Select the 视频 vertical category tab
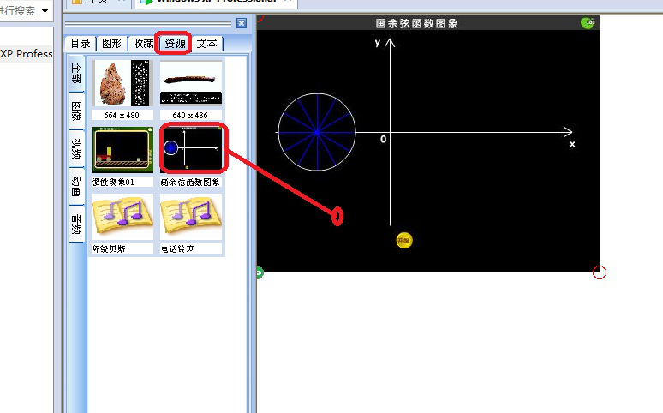The width and height of the screenshot is (663, 413). pos(76,148)
